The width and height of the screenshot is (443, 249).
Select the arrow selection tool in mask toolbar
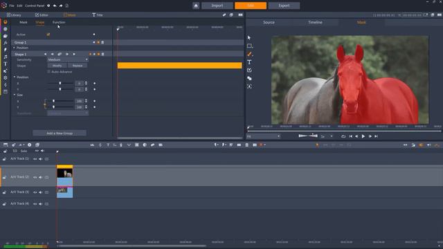point(249,38)
